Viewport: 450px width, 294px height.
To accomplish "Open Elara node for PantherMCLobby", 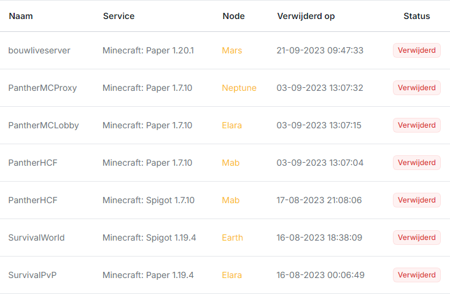I will tap(231, 125).
